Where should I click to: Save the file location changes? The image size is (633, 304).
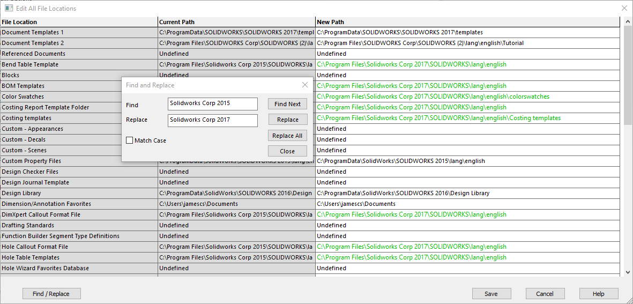coord(491,293)
